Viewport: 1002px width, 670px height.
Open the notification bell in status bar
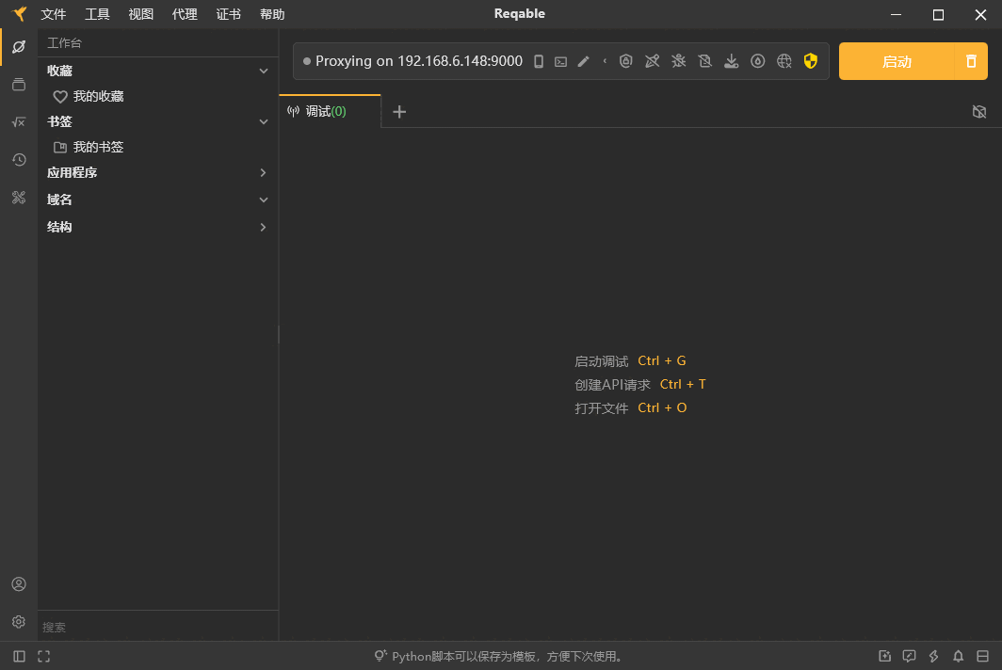click(958, 656)
